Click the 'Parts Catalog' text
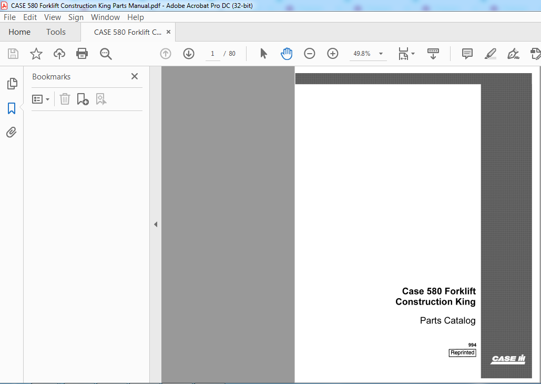Viewport: 541px width, 384px height. (x=447, y=320)
